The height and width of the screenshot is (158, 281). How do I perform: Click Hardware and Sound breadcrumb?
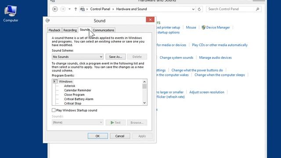pyautogui.click(x=131, y=9)
